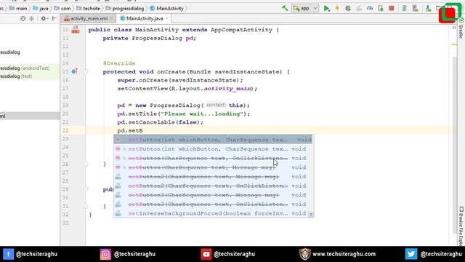
Task: Click the related XML gutter icon on line 10
Action: tap(76, 29)
